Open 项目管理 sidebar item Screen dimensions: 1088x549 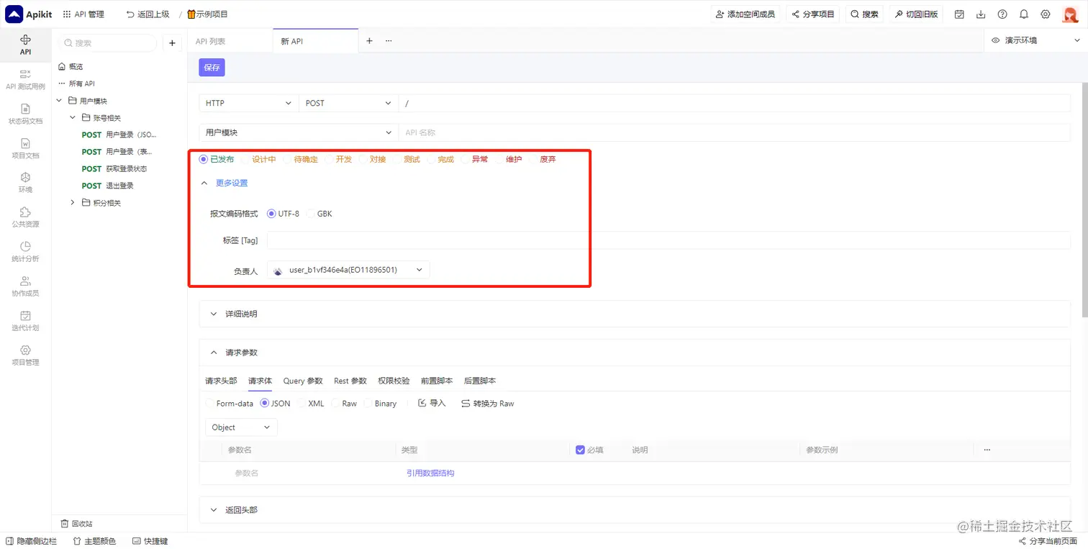[25, 355]
